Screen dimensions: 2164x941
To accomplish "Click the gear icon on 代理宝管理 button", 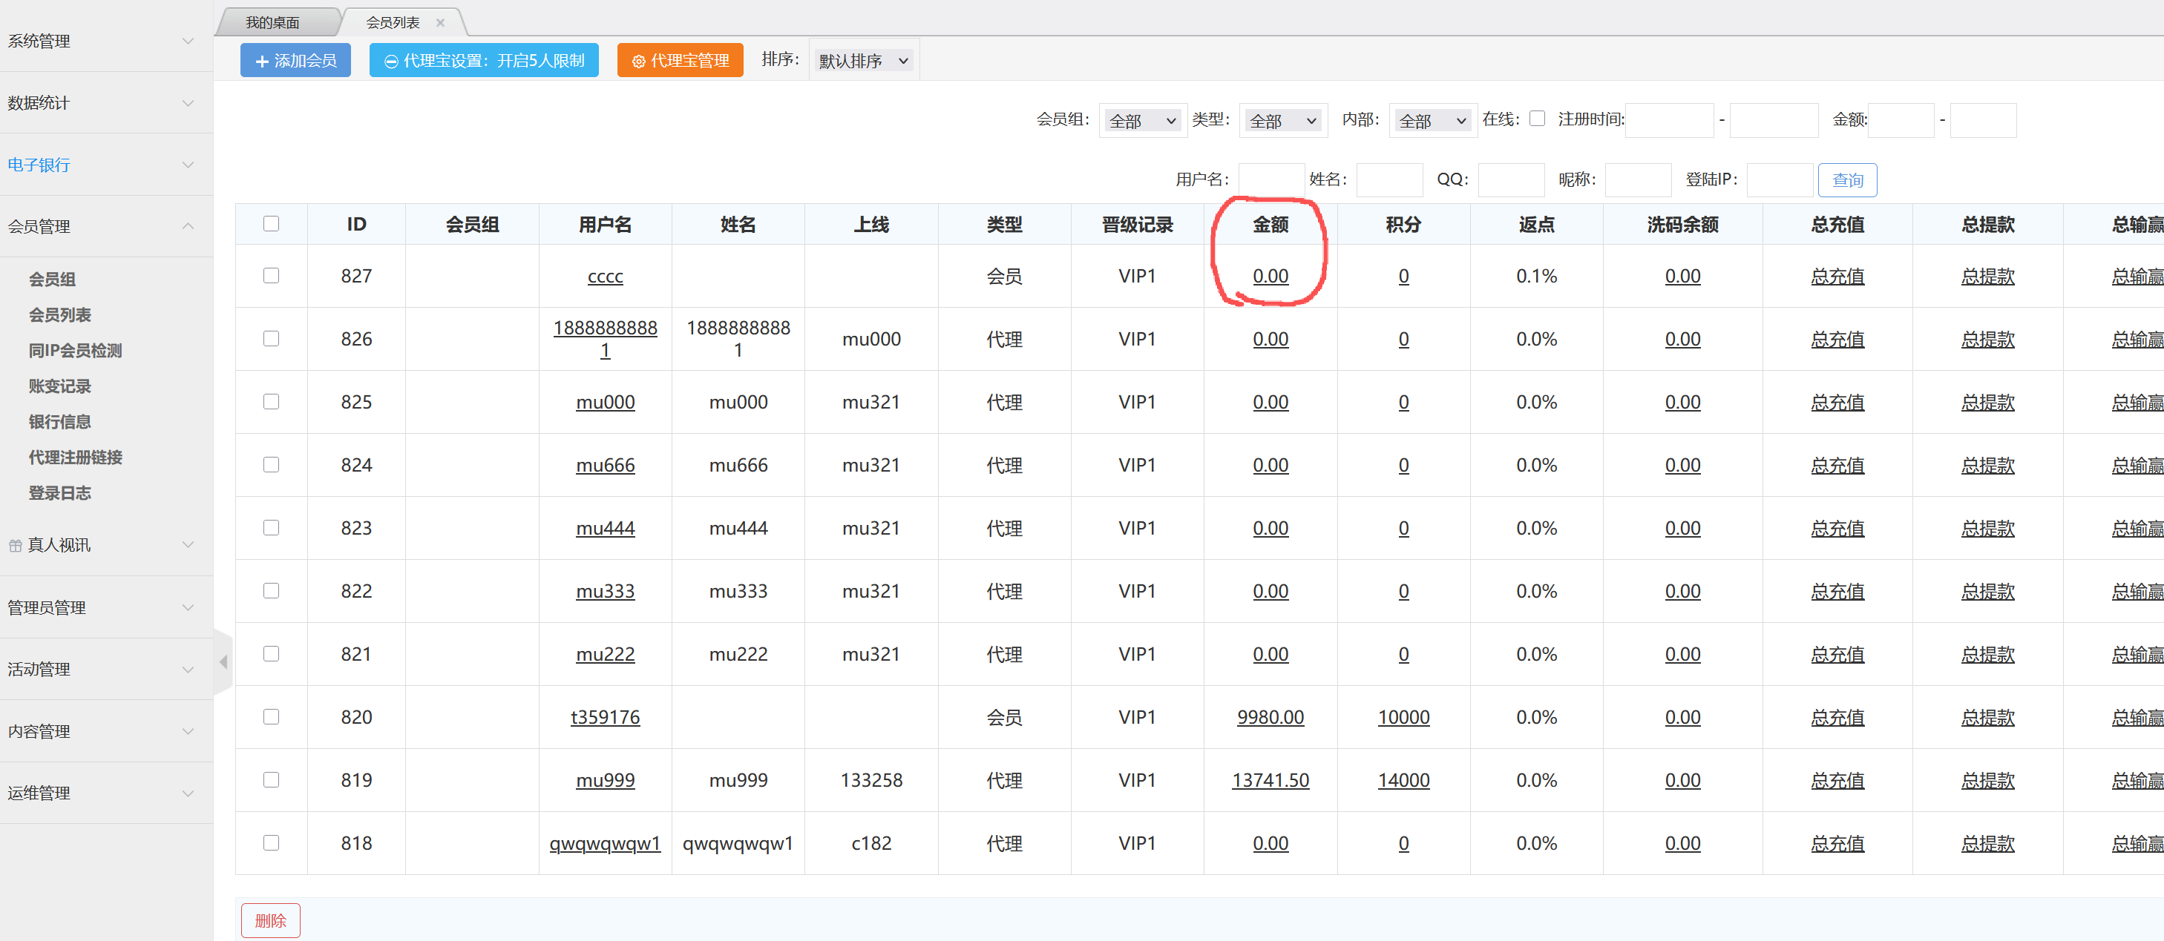I will pos(640,59).
